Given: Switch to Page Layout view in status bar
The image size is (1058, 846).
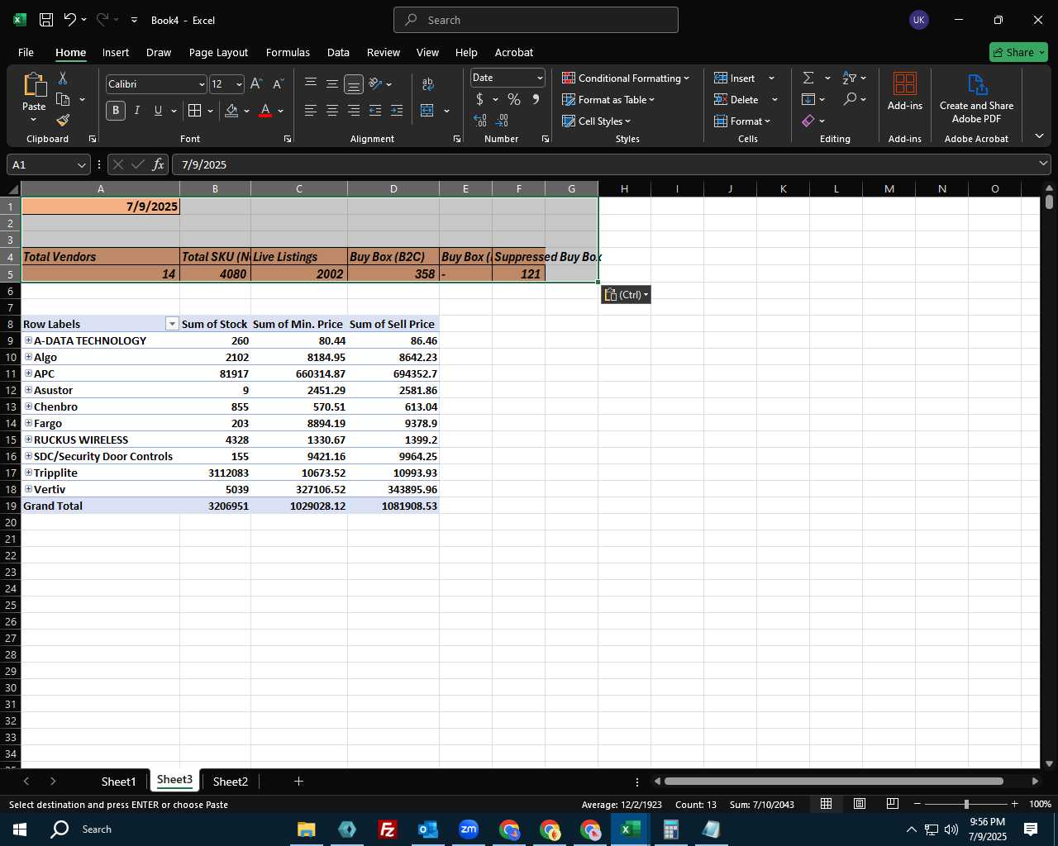Looking at the screenshot, I should (860, 804).
